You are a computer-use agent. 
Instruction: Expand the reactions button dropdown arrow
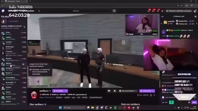click(66, 91)
